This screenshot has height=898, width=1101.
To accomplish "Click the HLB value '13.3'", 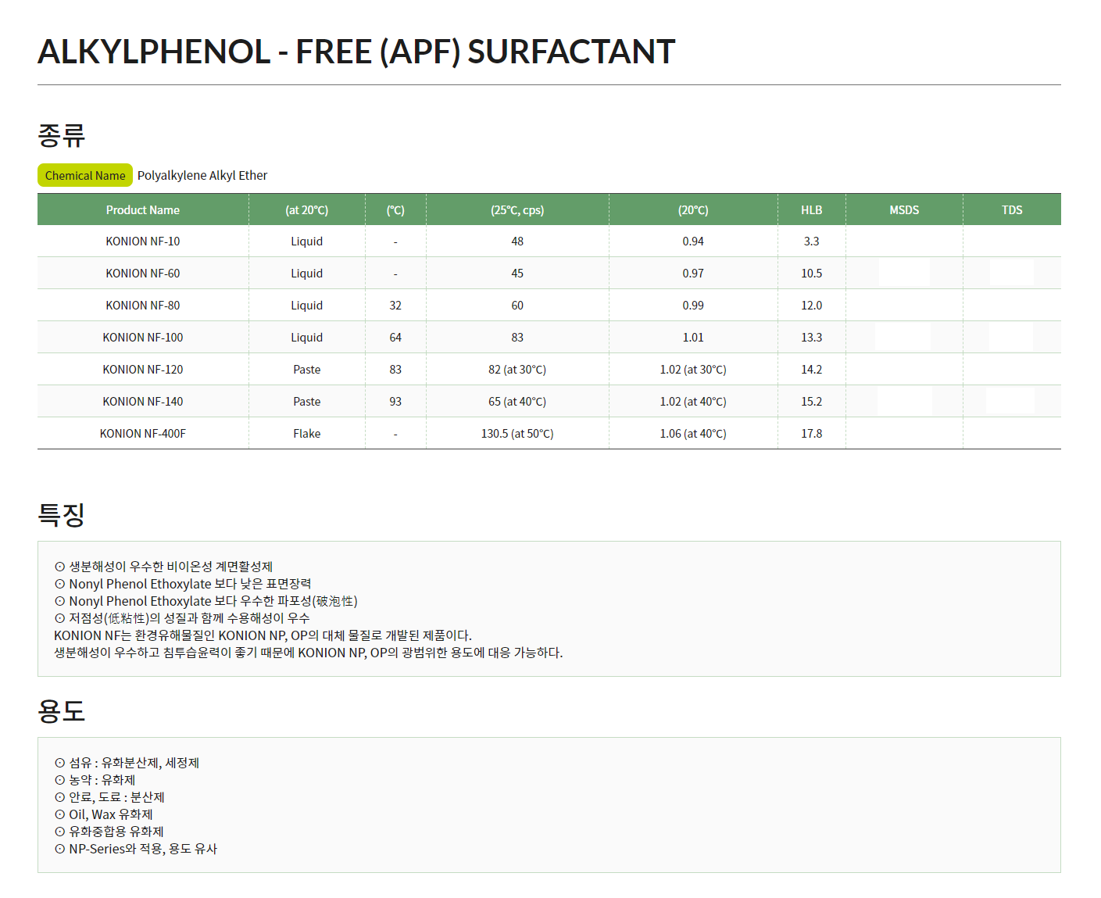I will tap(812, 338).
